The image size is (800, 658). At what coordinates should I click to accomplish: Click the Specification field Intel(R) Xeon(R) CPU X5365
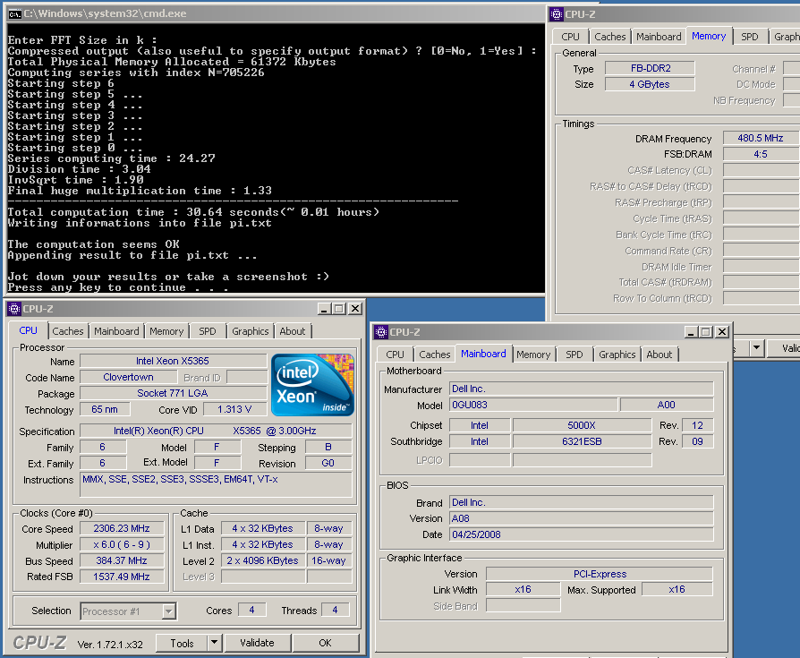point(216,431)
